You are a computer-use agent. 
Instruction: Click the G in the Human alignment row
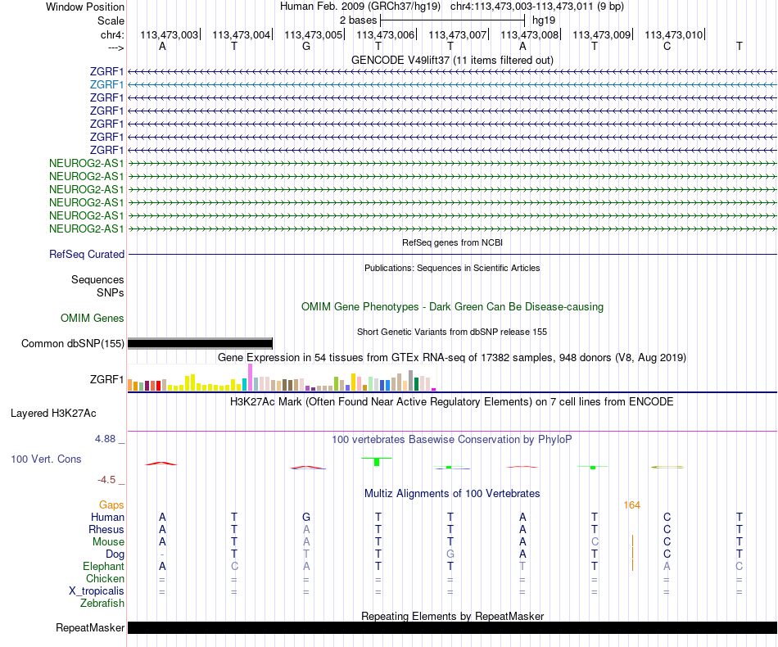[x=306, y=517]
